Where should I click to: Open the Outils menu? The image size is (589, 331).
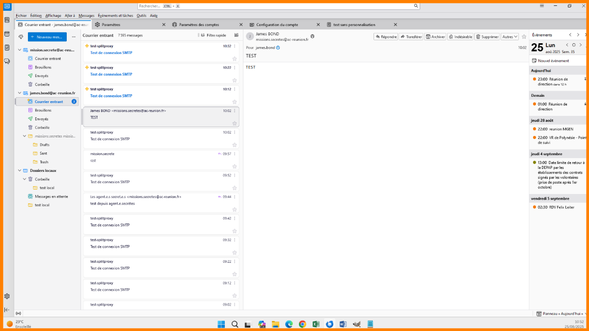141,16
